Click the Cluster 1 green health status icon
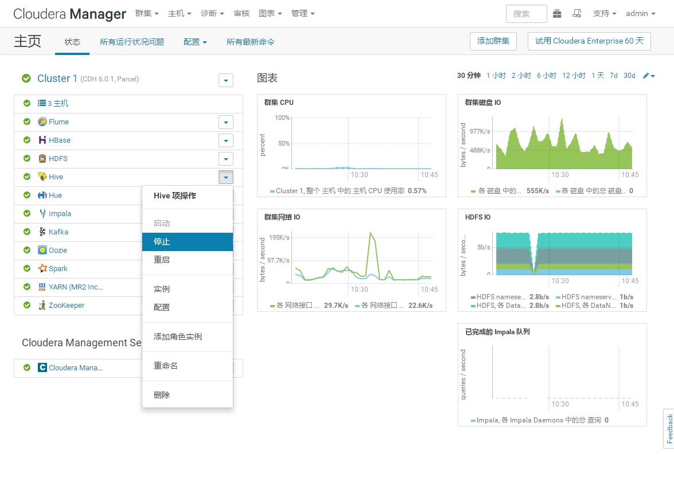The width and height of the screenshot is (674, 493). (26, 78)
